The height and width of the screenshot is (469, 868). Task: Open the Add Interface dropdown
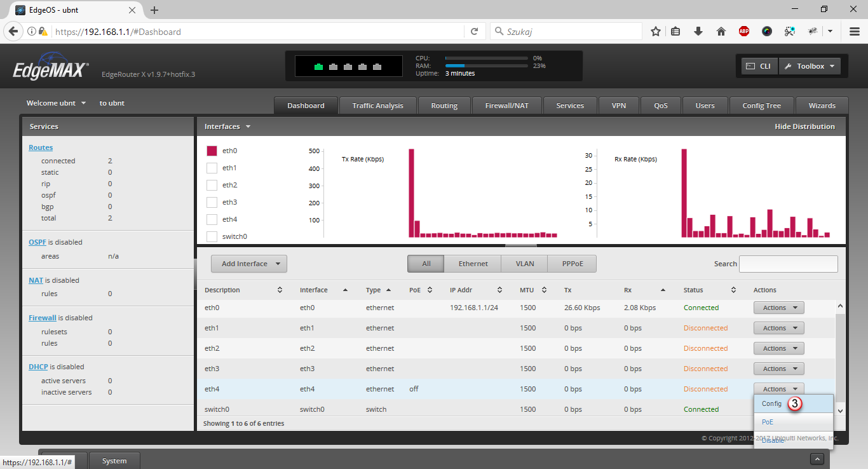[x=250, y=264]
